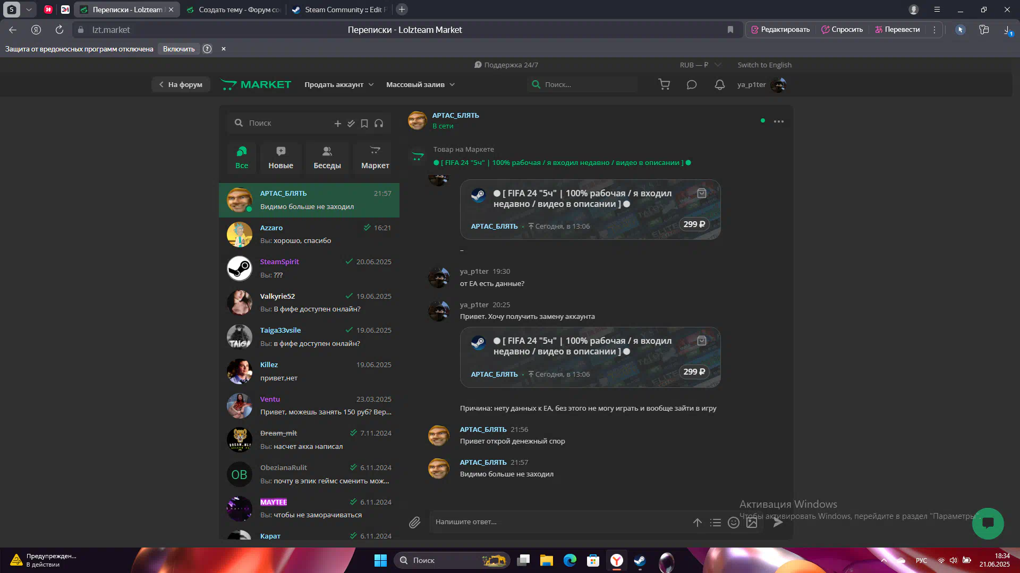Open the browser toolbar three-dots menu
This screenshot has width=1020, height=573.
point(934,30)
